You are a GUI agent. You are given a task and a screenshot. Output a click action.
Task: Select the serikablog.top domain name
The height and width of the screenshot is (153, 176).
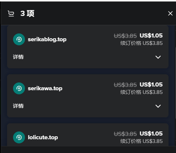[47, 39]
